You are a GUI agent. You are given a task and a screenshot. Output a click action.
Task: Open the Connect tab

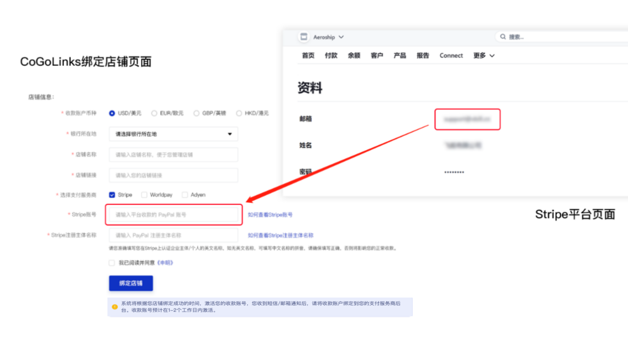tap(451, 55)
